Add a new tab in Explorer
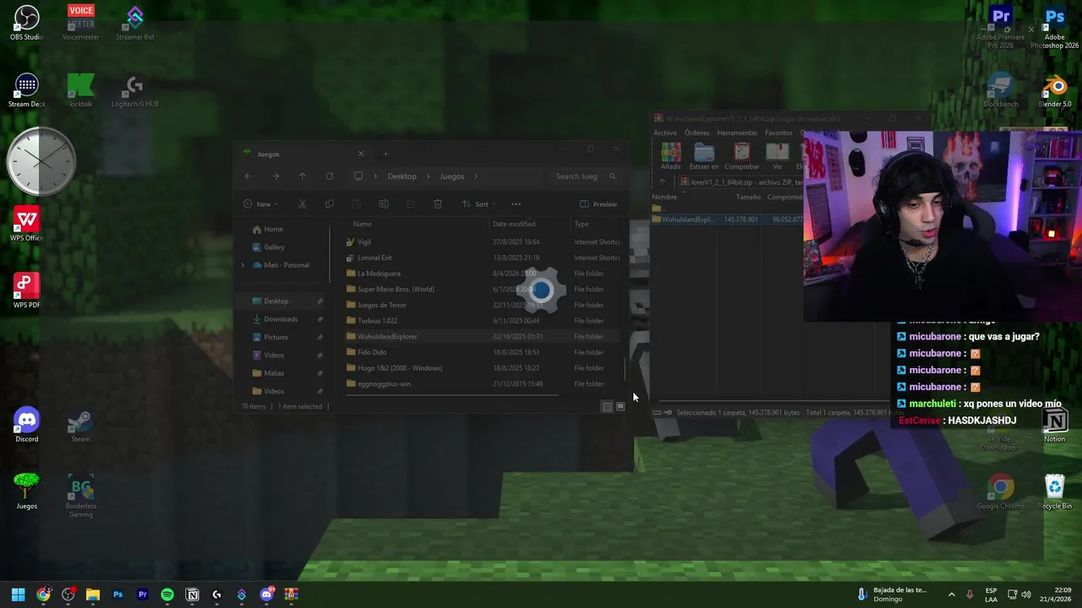The width and height of the screenshot is (1082, 608). click(385, 154)
